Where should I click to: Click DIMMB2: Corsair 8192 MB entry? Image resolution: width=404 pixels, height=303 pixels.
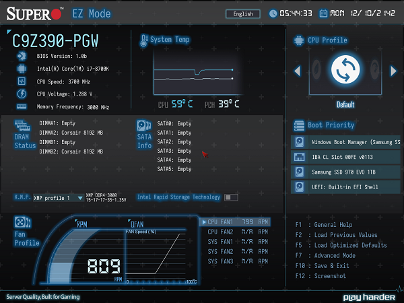[x=71, y=151]
